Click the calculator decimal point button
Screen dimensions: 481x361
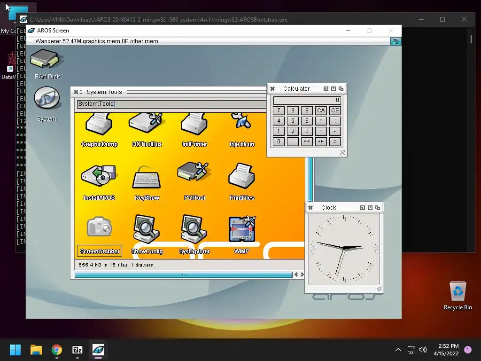pos(293,142)
